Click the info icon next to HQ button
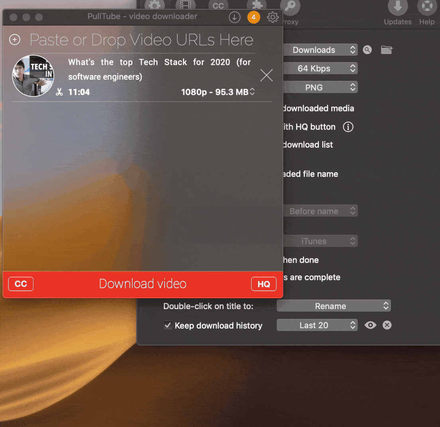440x427 pixels. coord(348,127)
